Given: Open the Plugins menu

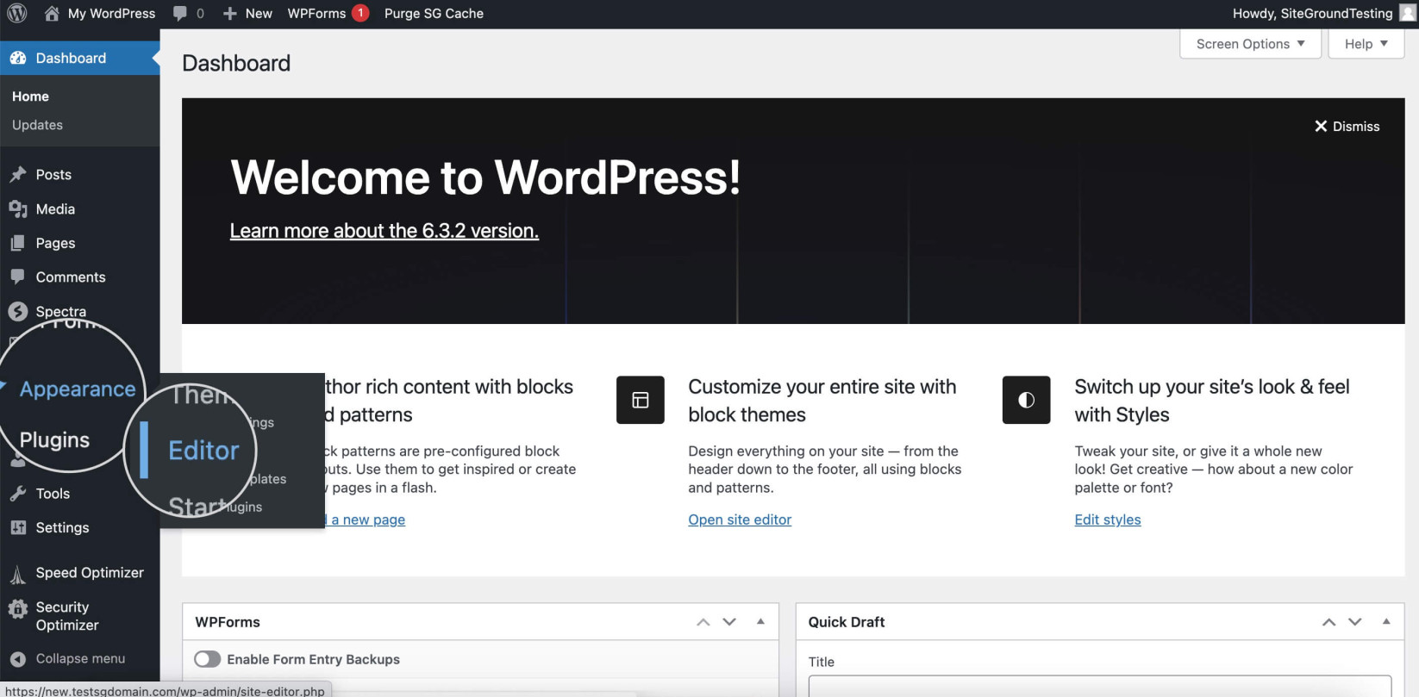Looking at the screenshot, I should click(54, 440).
